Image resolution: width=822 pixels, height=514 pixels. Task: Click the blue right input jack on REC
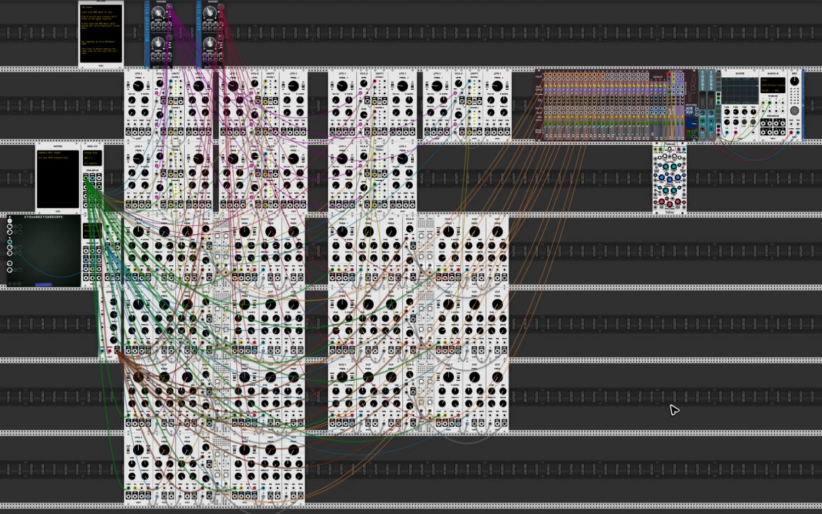pyautogui.click(x=798, y=132)
